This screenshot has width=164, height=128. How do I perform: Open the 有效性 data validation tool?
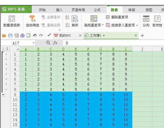[157, 21]
